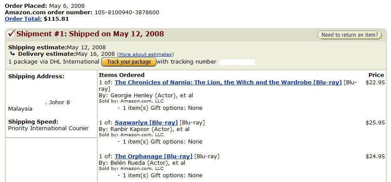The width and height of the screenshot is (391, 182).
Task: Open The Orphanage Blu-ray product link
Action: point(153,156)
